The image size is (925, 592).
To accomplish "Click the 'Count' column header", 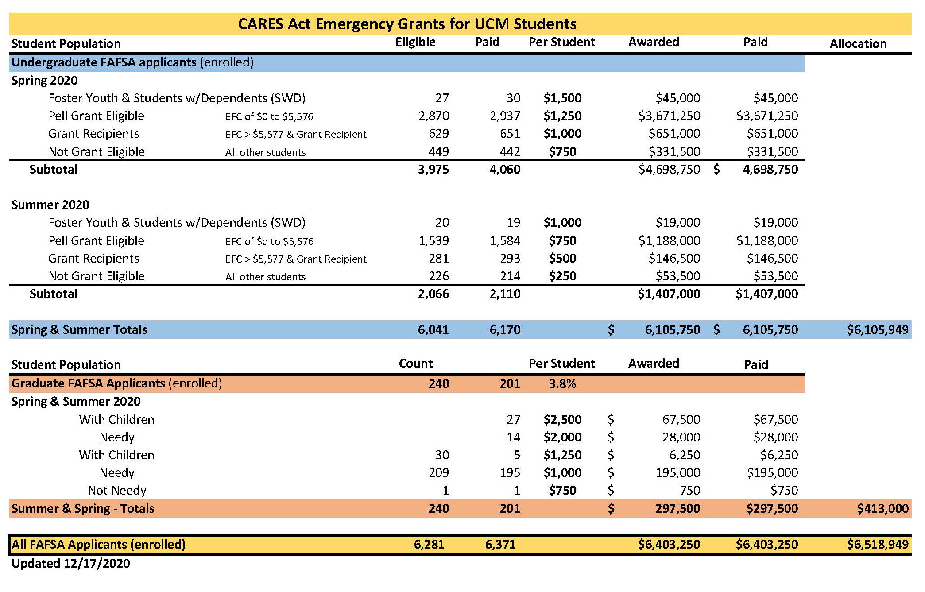I will (x=415, y=364).
